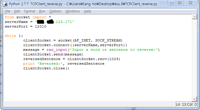200x110 pixels.
Task: Click the IDLE Python icon in title bar
Action: click(x=5, y=4)
